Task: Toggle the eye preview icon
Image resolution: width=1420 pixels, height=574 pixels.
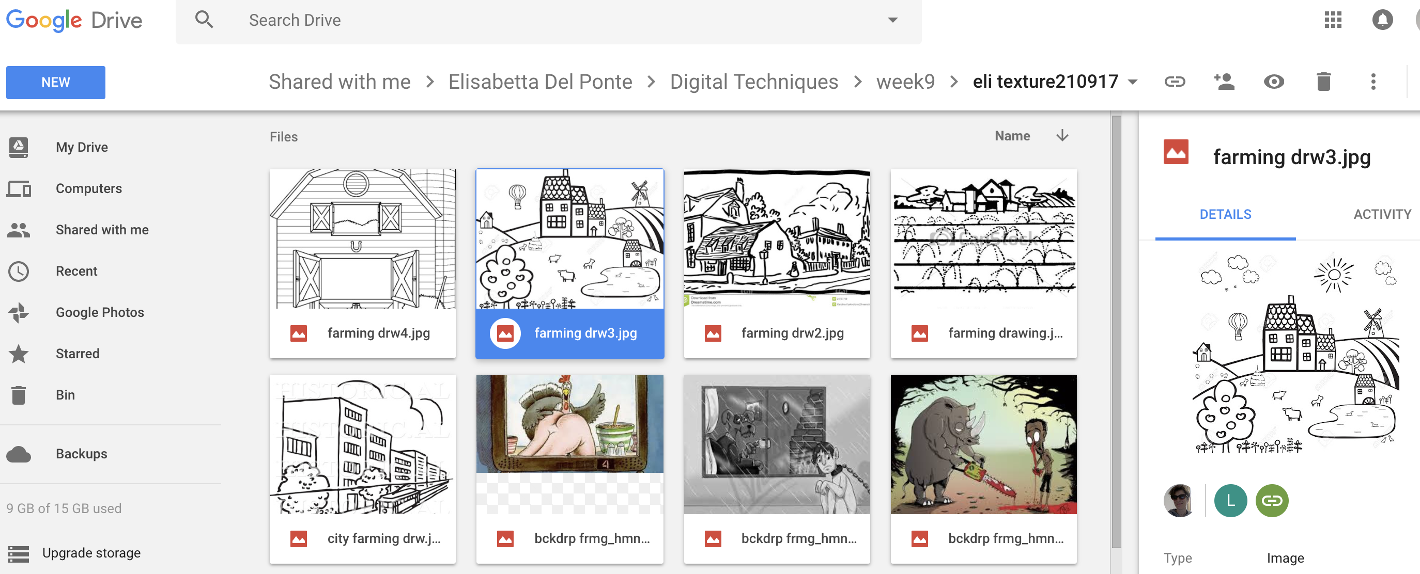Action: point(1273,82)
